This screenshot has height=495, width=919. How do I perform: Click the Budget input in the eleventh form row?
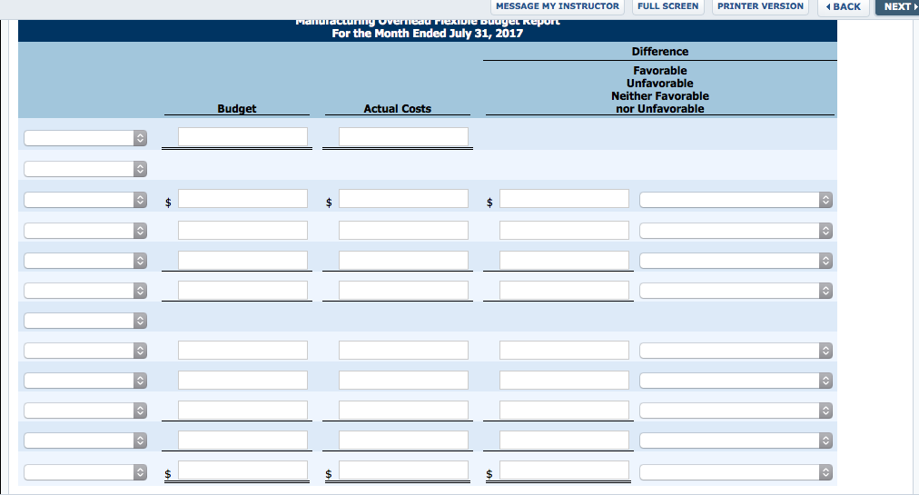pos(242,440)
